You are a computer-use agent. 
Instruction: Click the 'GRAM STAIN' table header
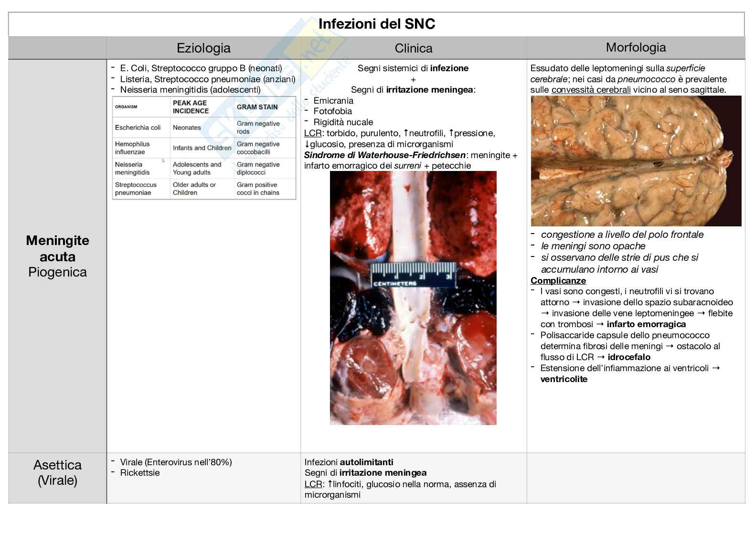pos(257,107)
